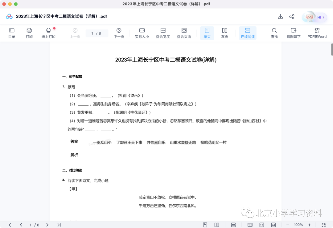
Task: Click the 打印 print icon
Action: (29, 33)
